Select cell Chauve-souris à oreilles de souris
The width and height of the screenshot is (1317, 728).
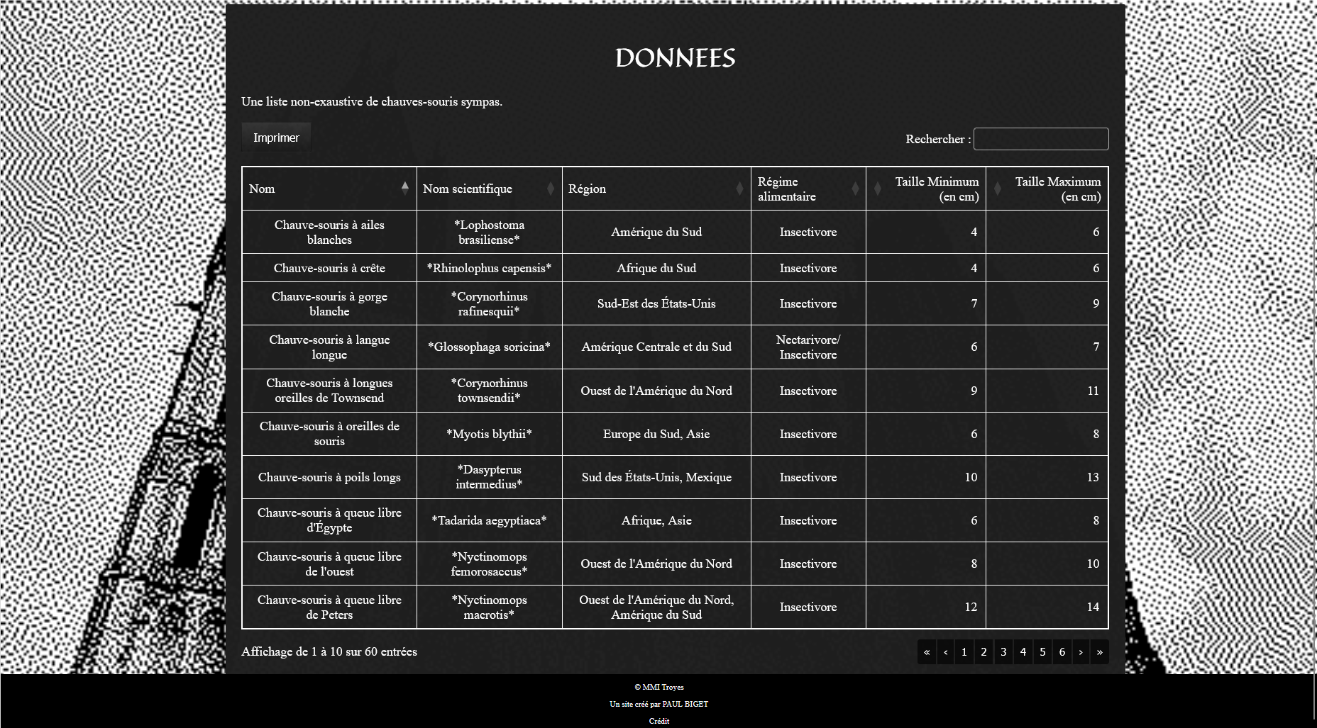(329, 434)
